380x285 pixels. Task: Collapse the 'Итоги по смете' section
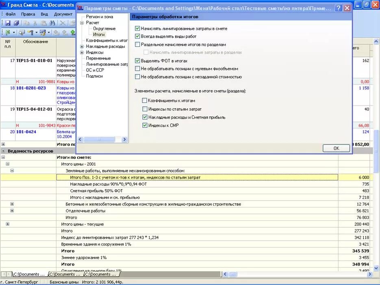tap(3, 157)
